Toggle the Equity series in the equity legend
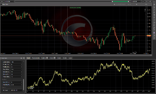The image size is (156, 94). pos(30,89)
